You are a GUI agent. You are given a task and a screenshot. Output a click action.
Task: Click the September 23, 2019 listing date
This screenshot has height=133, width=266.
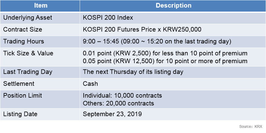(x=112, y=114)
